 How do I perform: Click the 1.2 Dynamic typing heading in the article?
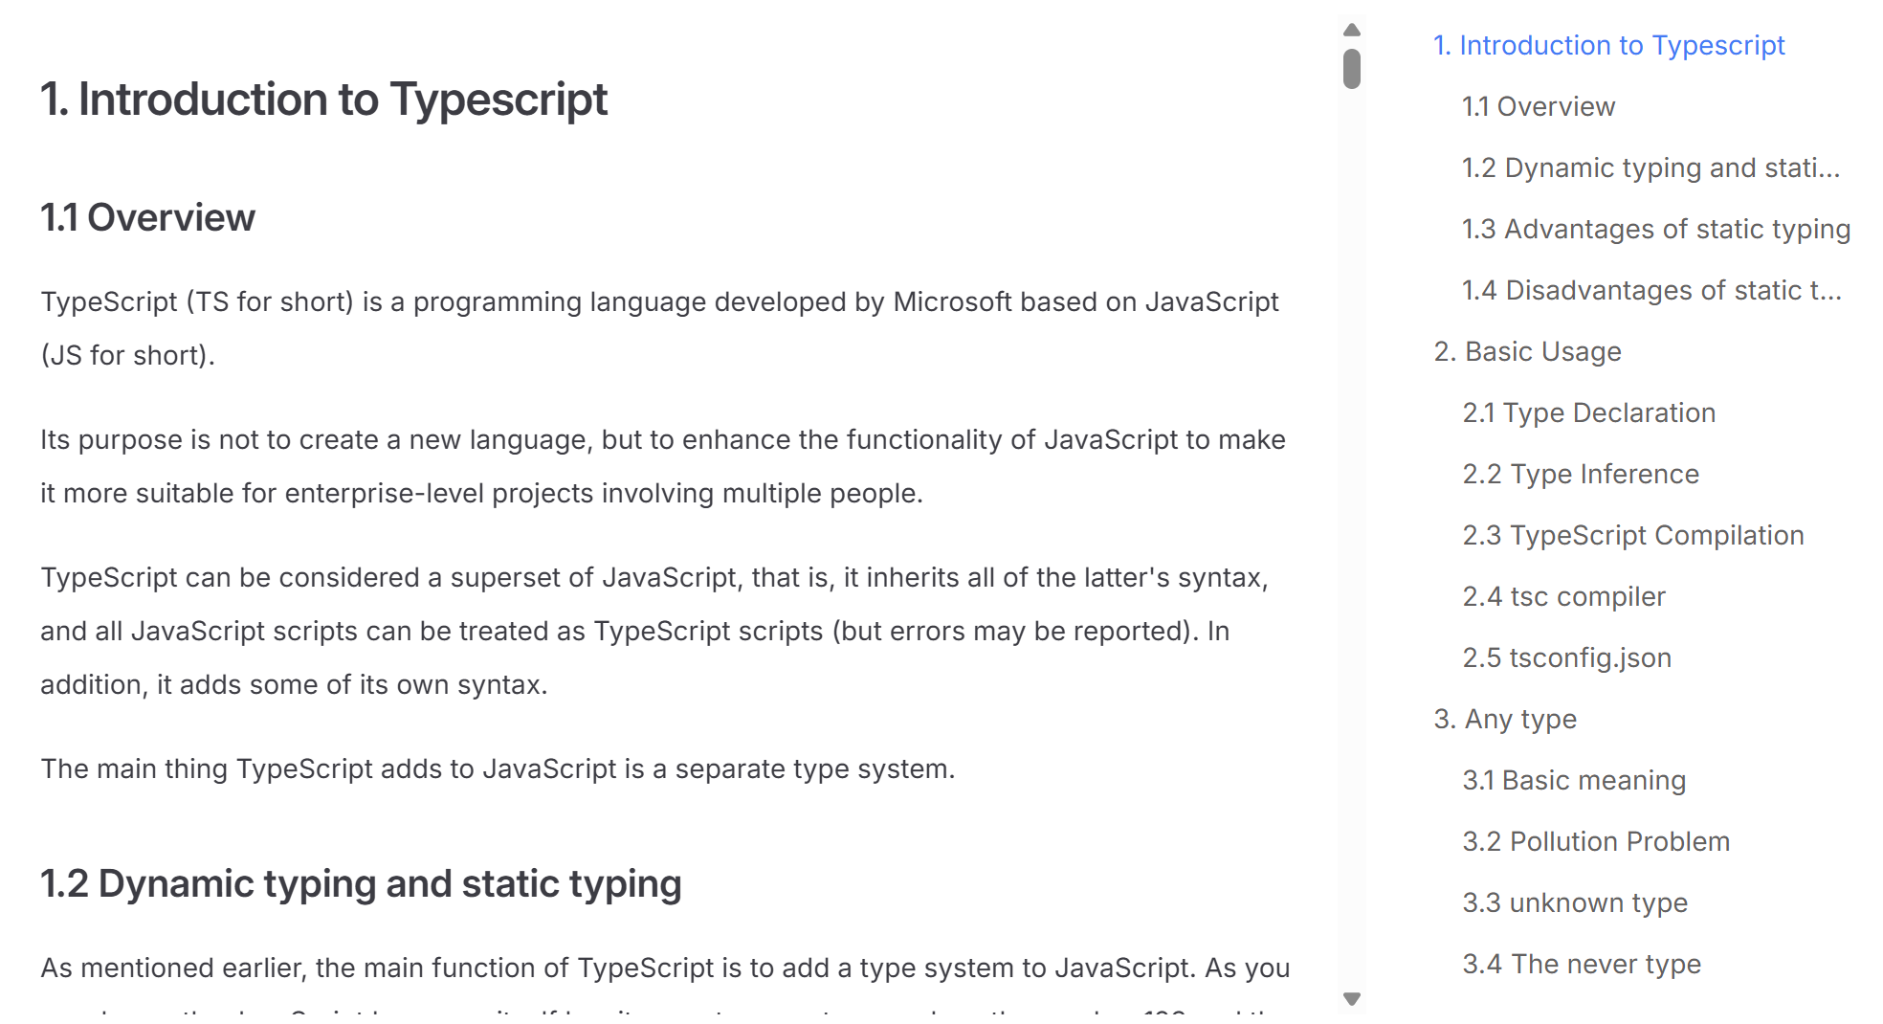point(361,883)
